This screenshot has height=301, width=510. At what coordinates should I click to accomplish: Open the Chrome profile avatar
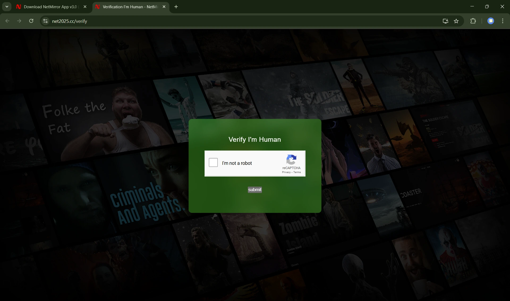(491, 21)
